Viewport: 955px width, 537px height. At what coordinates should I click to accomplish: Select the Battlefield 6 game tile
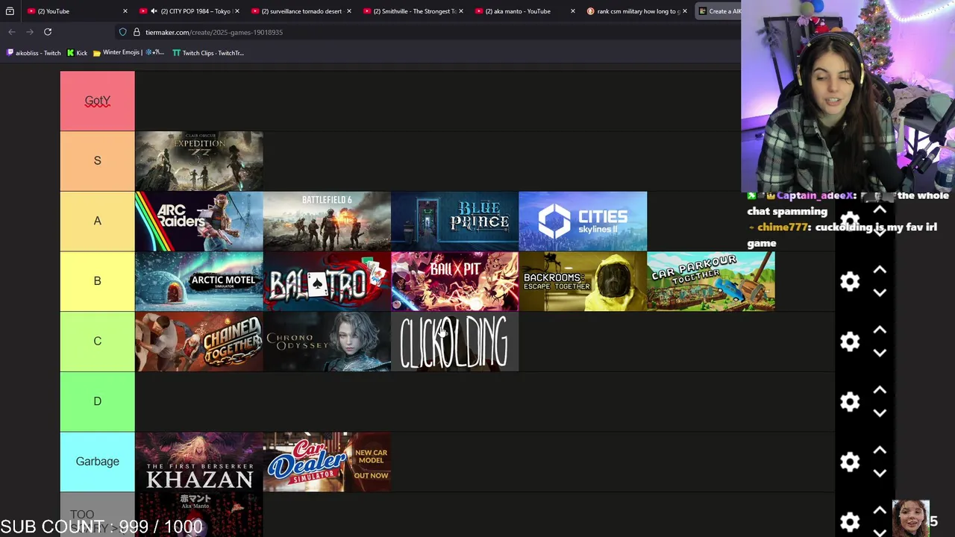pyautogui.click(x=327, y=222)
